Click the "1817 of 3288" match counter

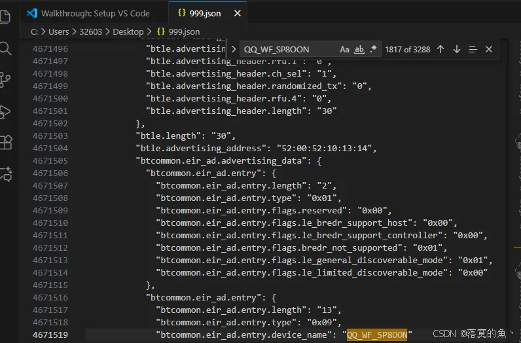tap(407, 50)
